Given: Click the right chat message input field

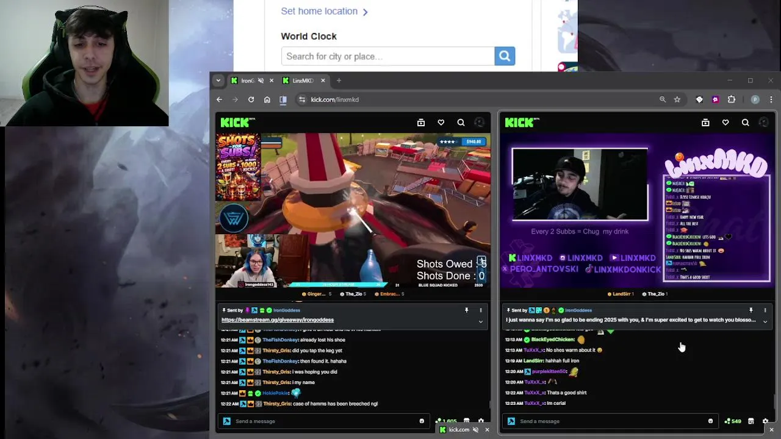Looking at the screenshot, I should 610,421.
